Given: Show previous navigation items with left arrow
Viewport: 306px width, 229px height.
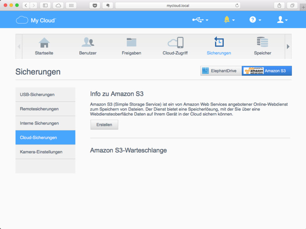Looking at the screenshot, I should tap(19, 46).
